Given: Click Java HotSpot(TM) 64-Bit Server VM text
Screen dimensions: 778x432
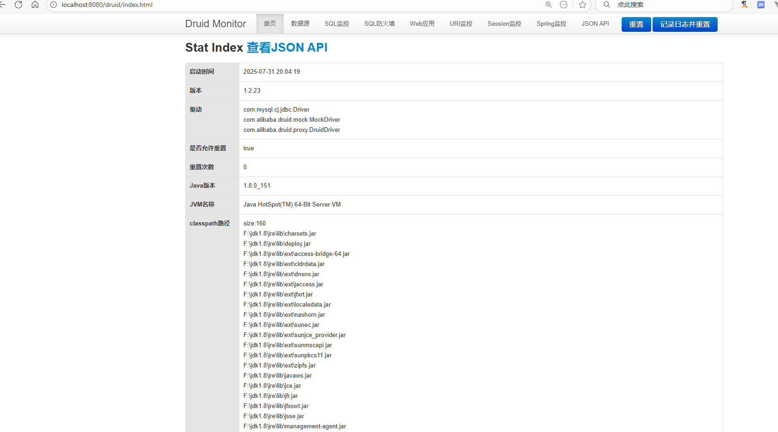Looking at the screenshot, I should [x=292, y=204].
